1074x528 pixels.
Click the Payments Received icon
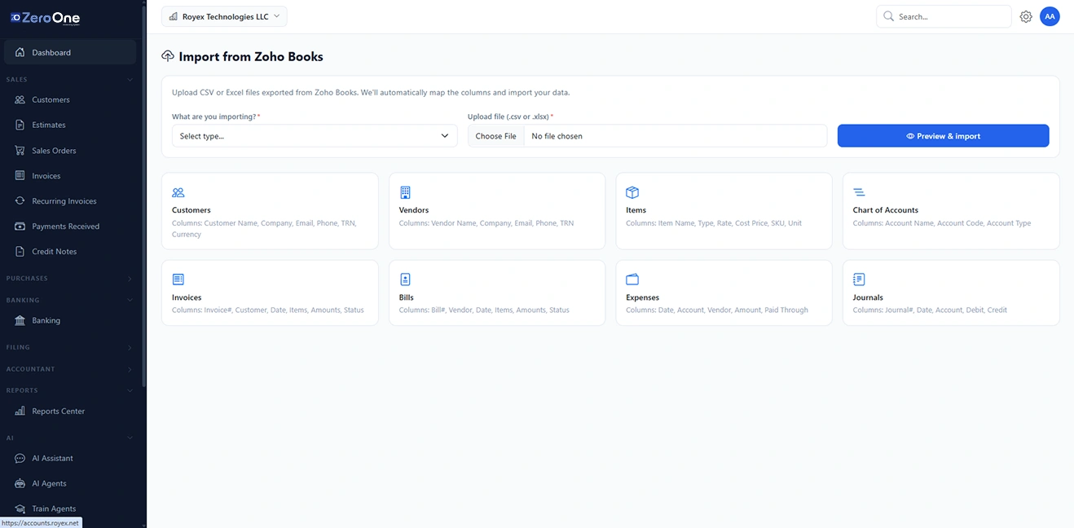pos(20,226)
